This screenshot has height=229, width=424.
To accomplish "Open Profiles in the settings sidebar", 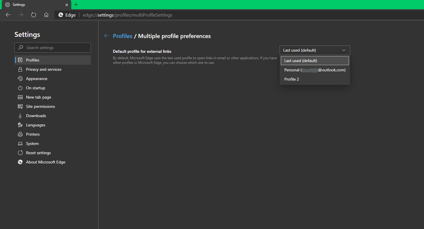I will tap(53, 60).
